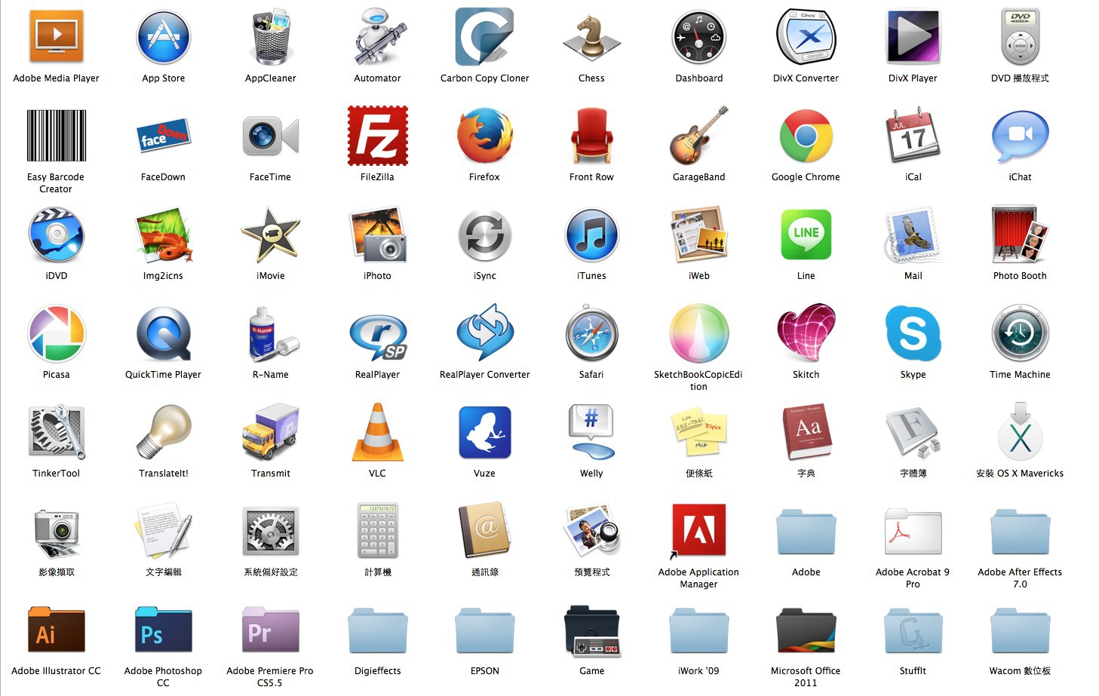1099x696 pixels.
Task: Select the iPhoto camera icon
Action: [x=378, y=235]
